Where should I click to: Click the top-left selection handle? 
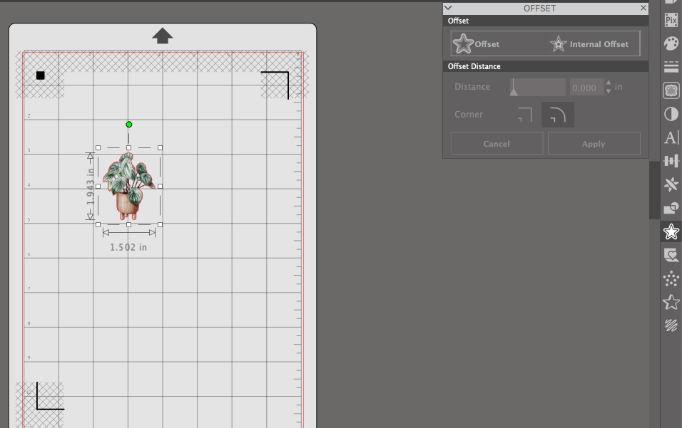coord(98,147)
